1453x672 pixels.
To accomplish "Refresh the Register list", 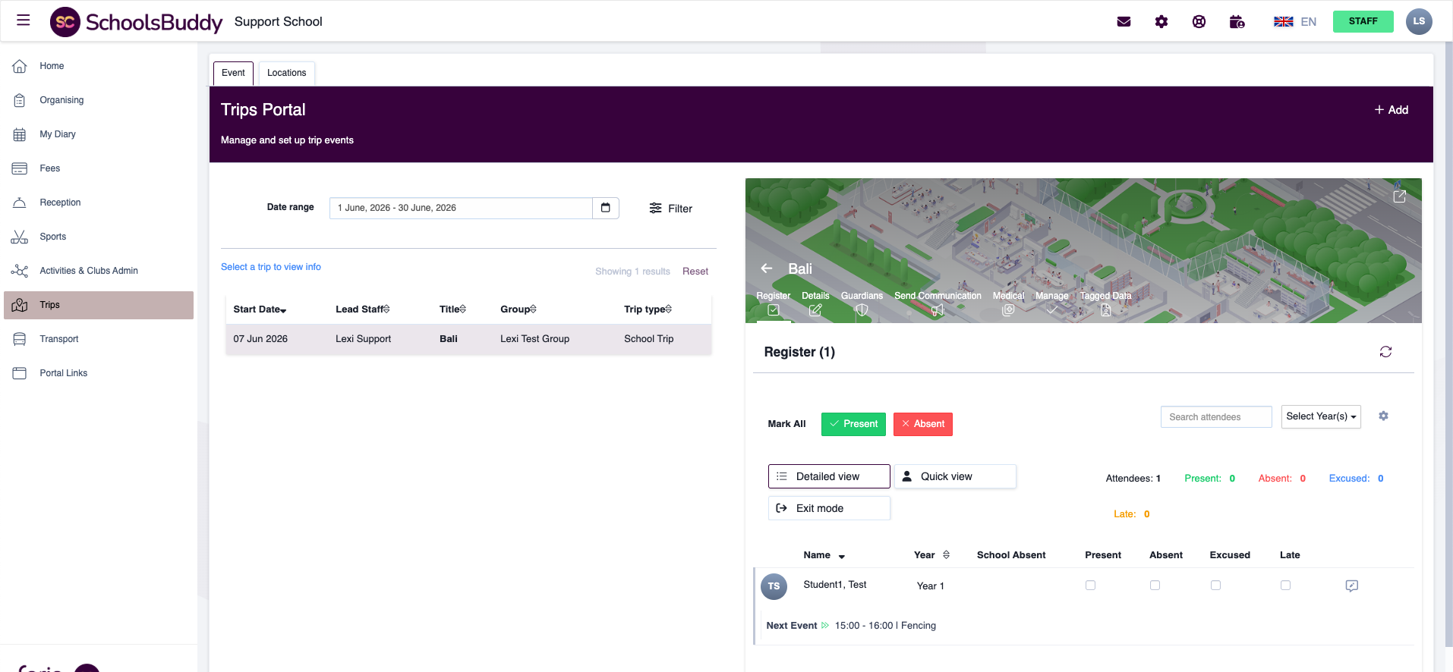I will coord(1385,352).
